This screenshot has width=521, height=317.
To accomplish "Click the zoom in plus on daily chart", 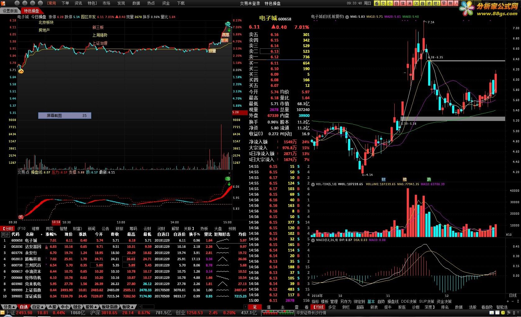I will [508, 301].
